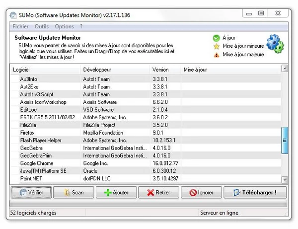The height and width of the screenshot is (229, 298).
Task: Select the Axialis IconWorkshop row
Action: (x=146, y=102)
